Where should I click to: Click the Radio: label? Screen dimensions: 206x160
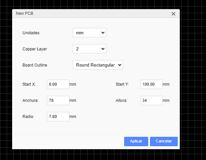tap(28, 117)
